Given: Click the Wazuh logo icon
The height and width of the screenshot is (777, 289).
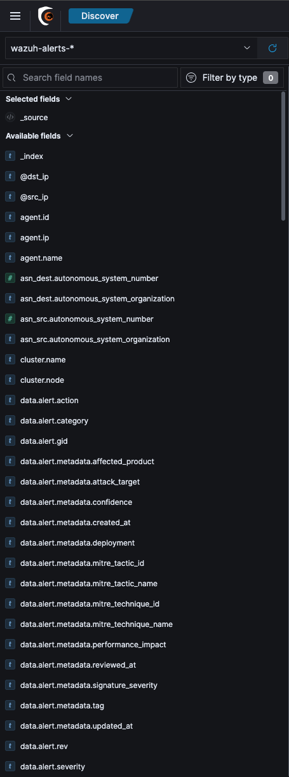Looking at the screenshot, I should tap(46, 16).
